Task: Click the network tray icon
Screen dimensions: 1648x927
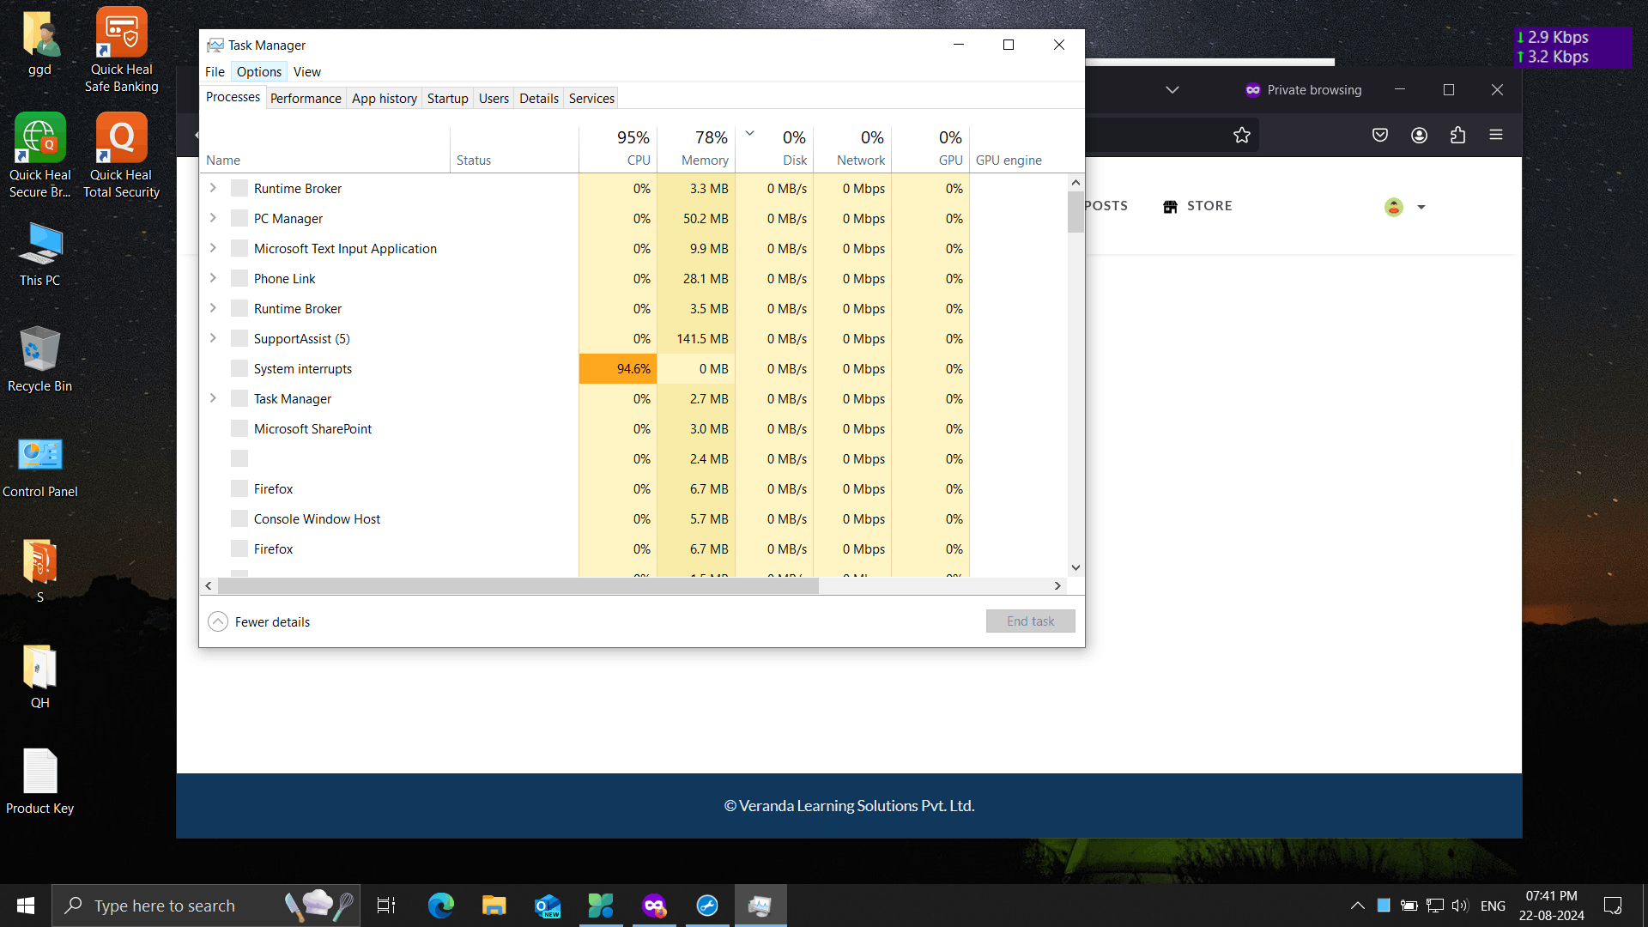Action: click(1434, 906)
